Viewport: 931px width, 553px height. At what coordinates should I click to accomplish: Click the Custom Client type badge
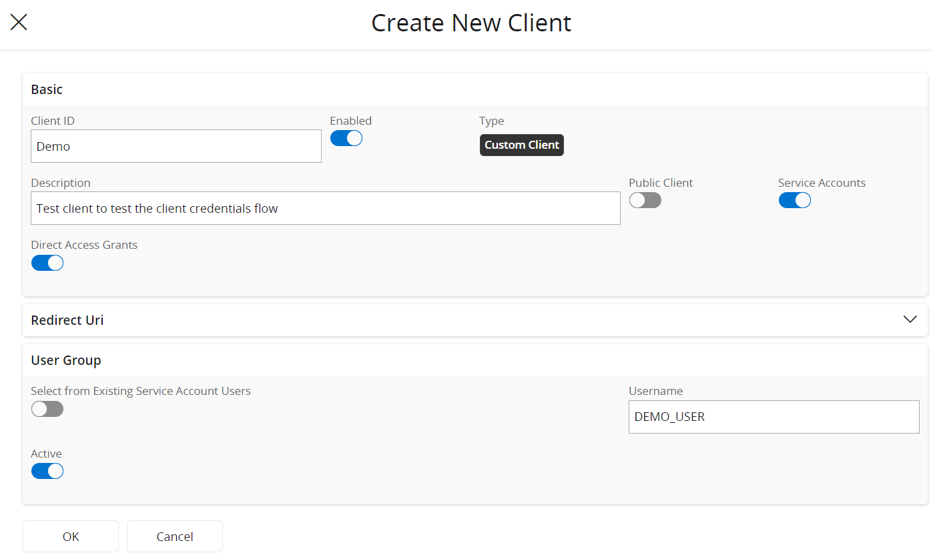[x=521, y=145]
